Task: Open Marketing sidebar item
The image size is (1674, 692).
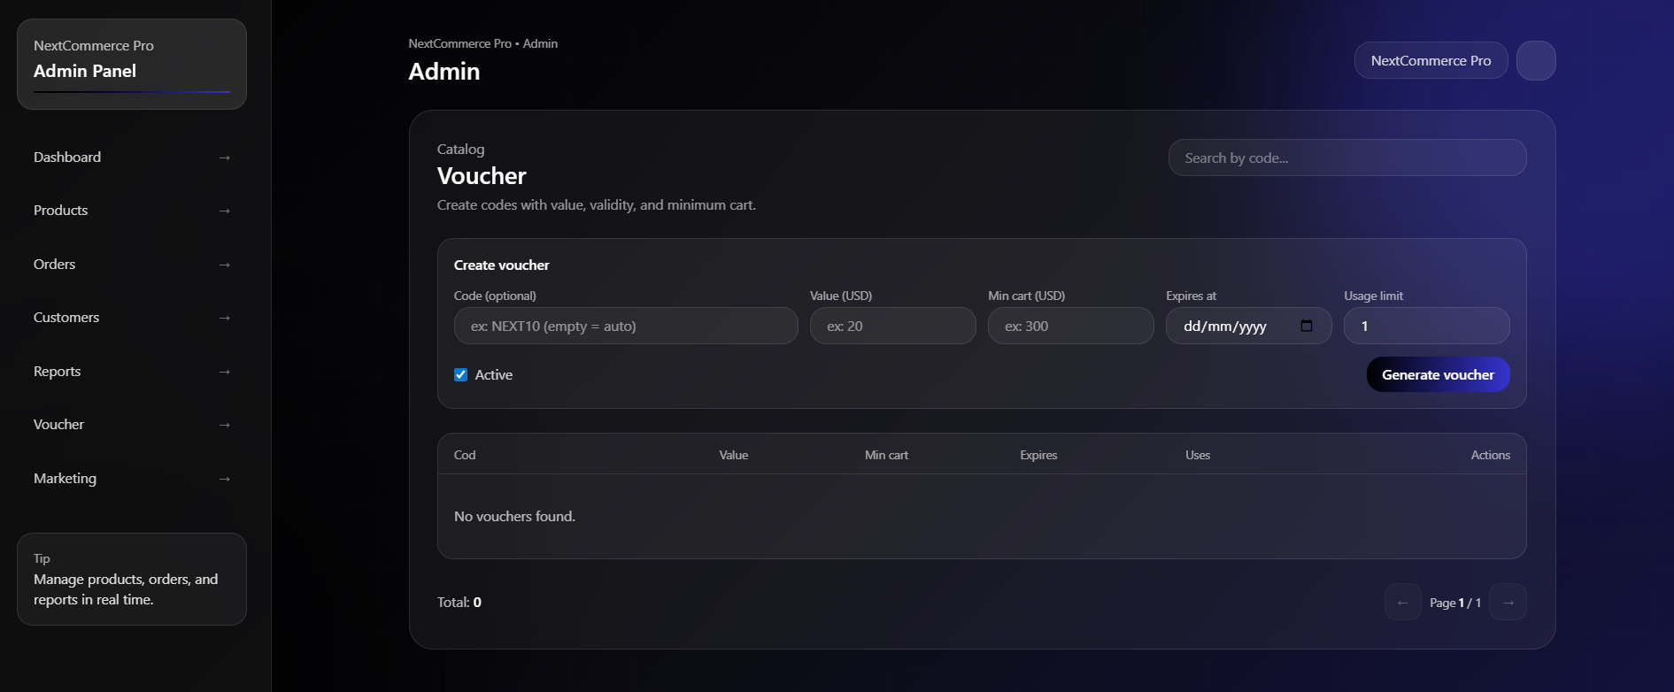Action: point(132,479)
